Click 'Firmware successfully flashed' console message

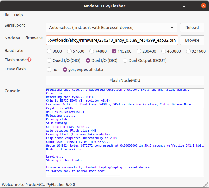(x=98, y=168)
